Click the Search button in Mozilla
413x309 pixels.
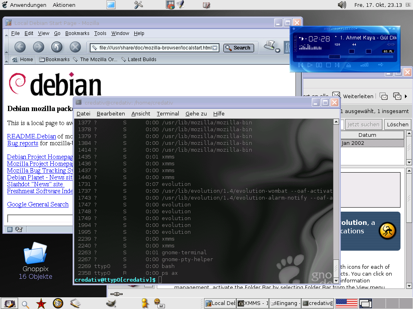(x=239, y=48)
